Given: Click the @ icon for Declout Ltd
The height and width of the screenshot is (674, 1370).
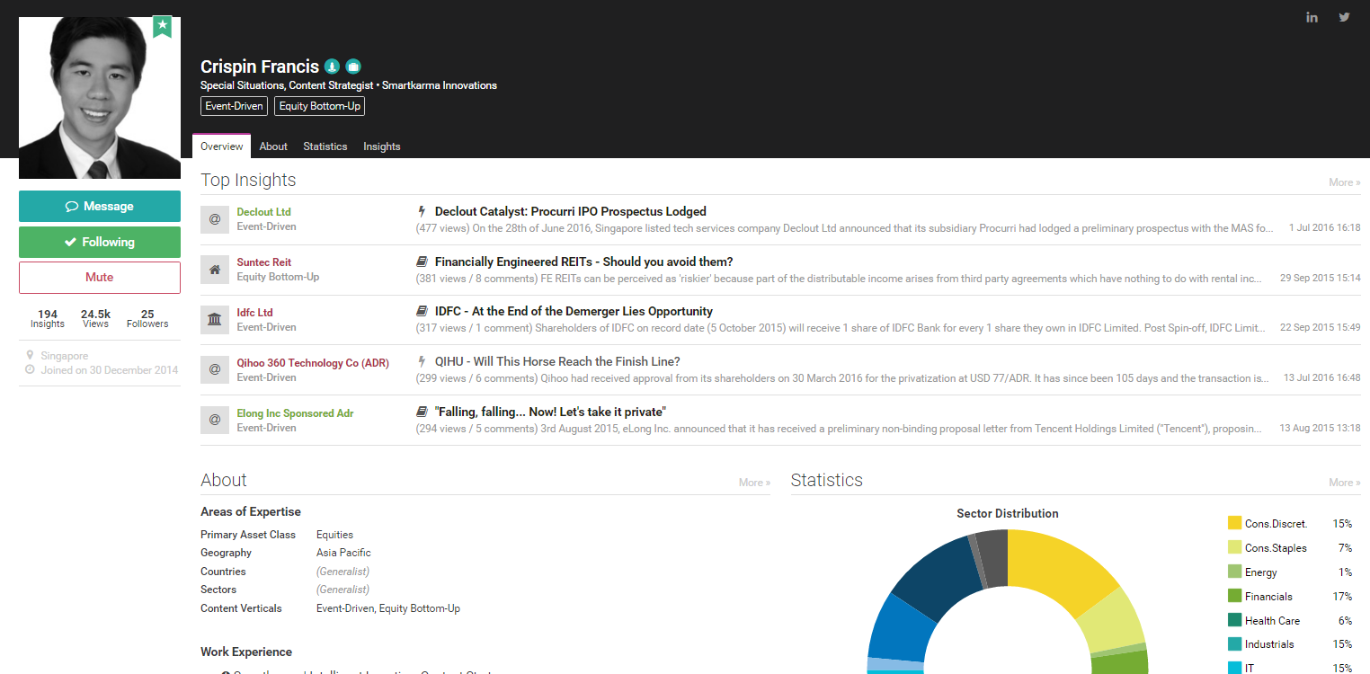Looking at the screenshot, I should point(215,219).
